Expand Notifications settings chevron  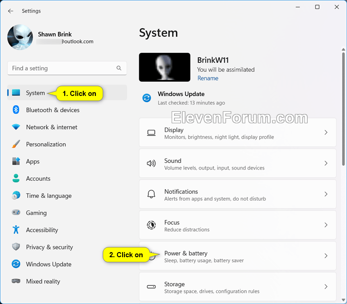[x=326, y=194]
